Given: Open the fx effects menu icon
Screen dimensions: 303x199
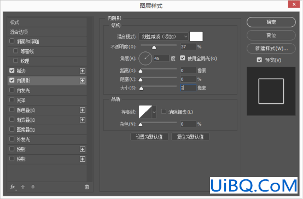Looking at the screenshot, I should point(13,187).
